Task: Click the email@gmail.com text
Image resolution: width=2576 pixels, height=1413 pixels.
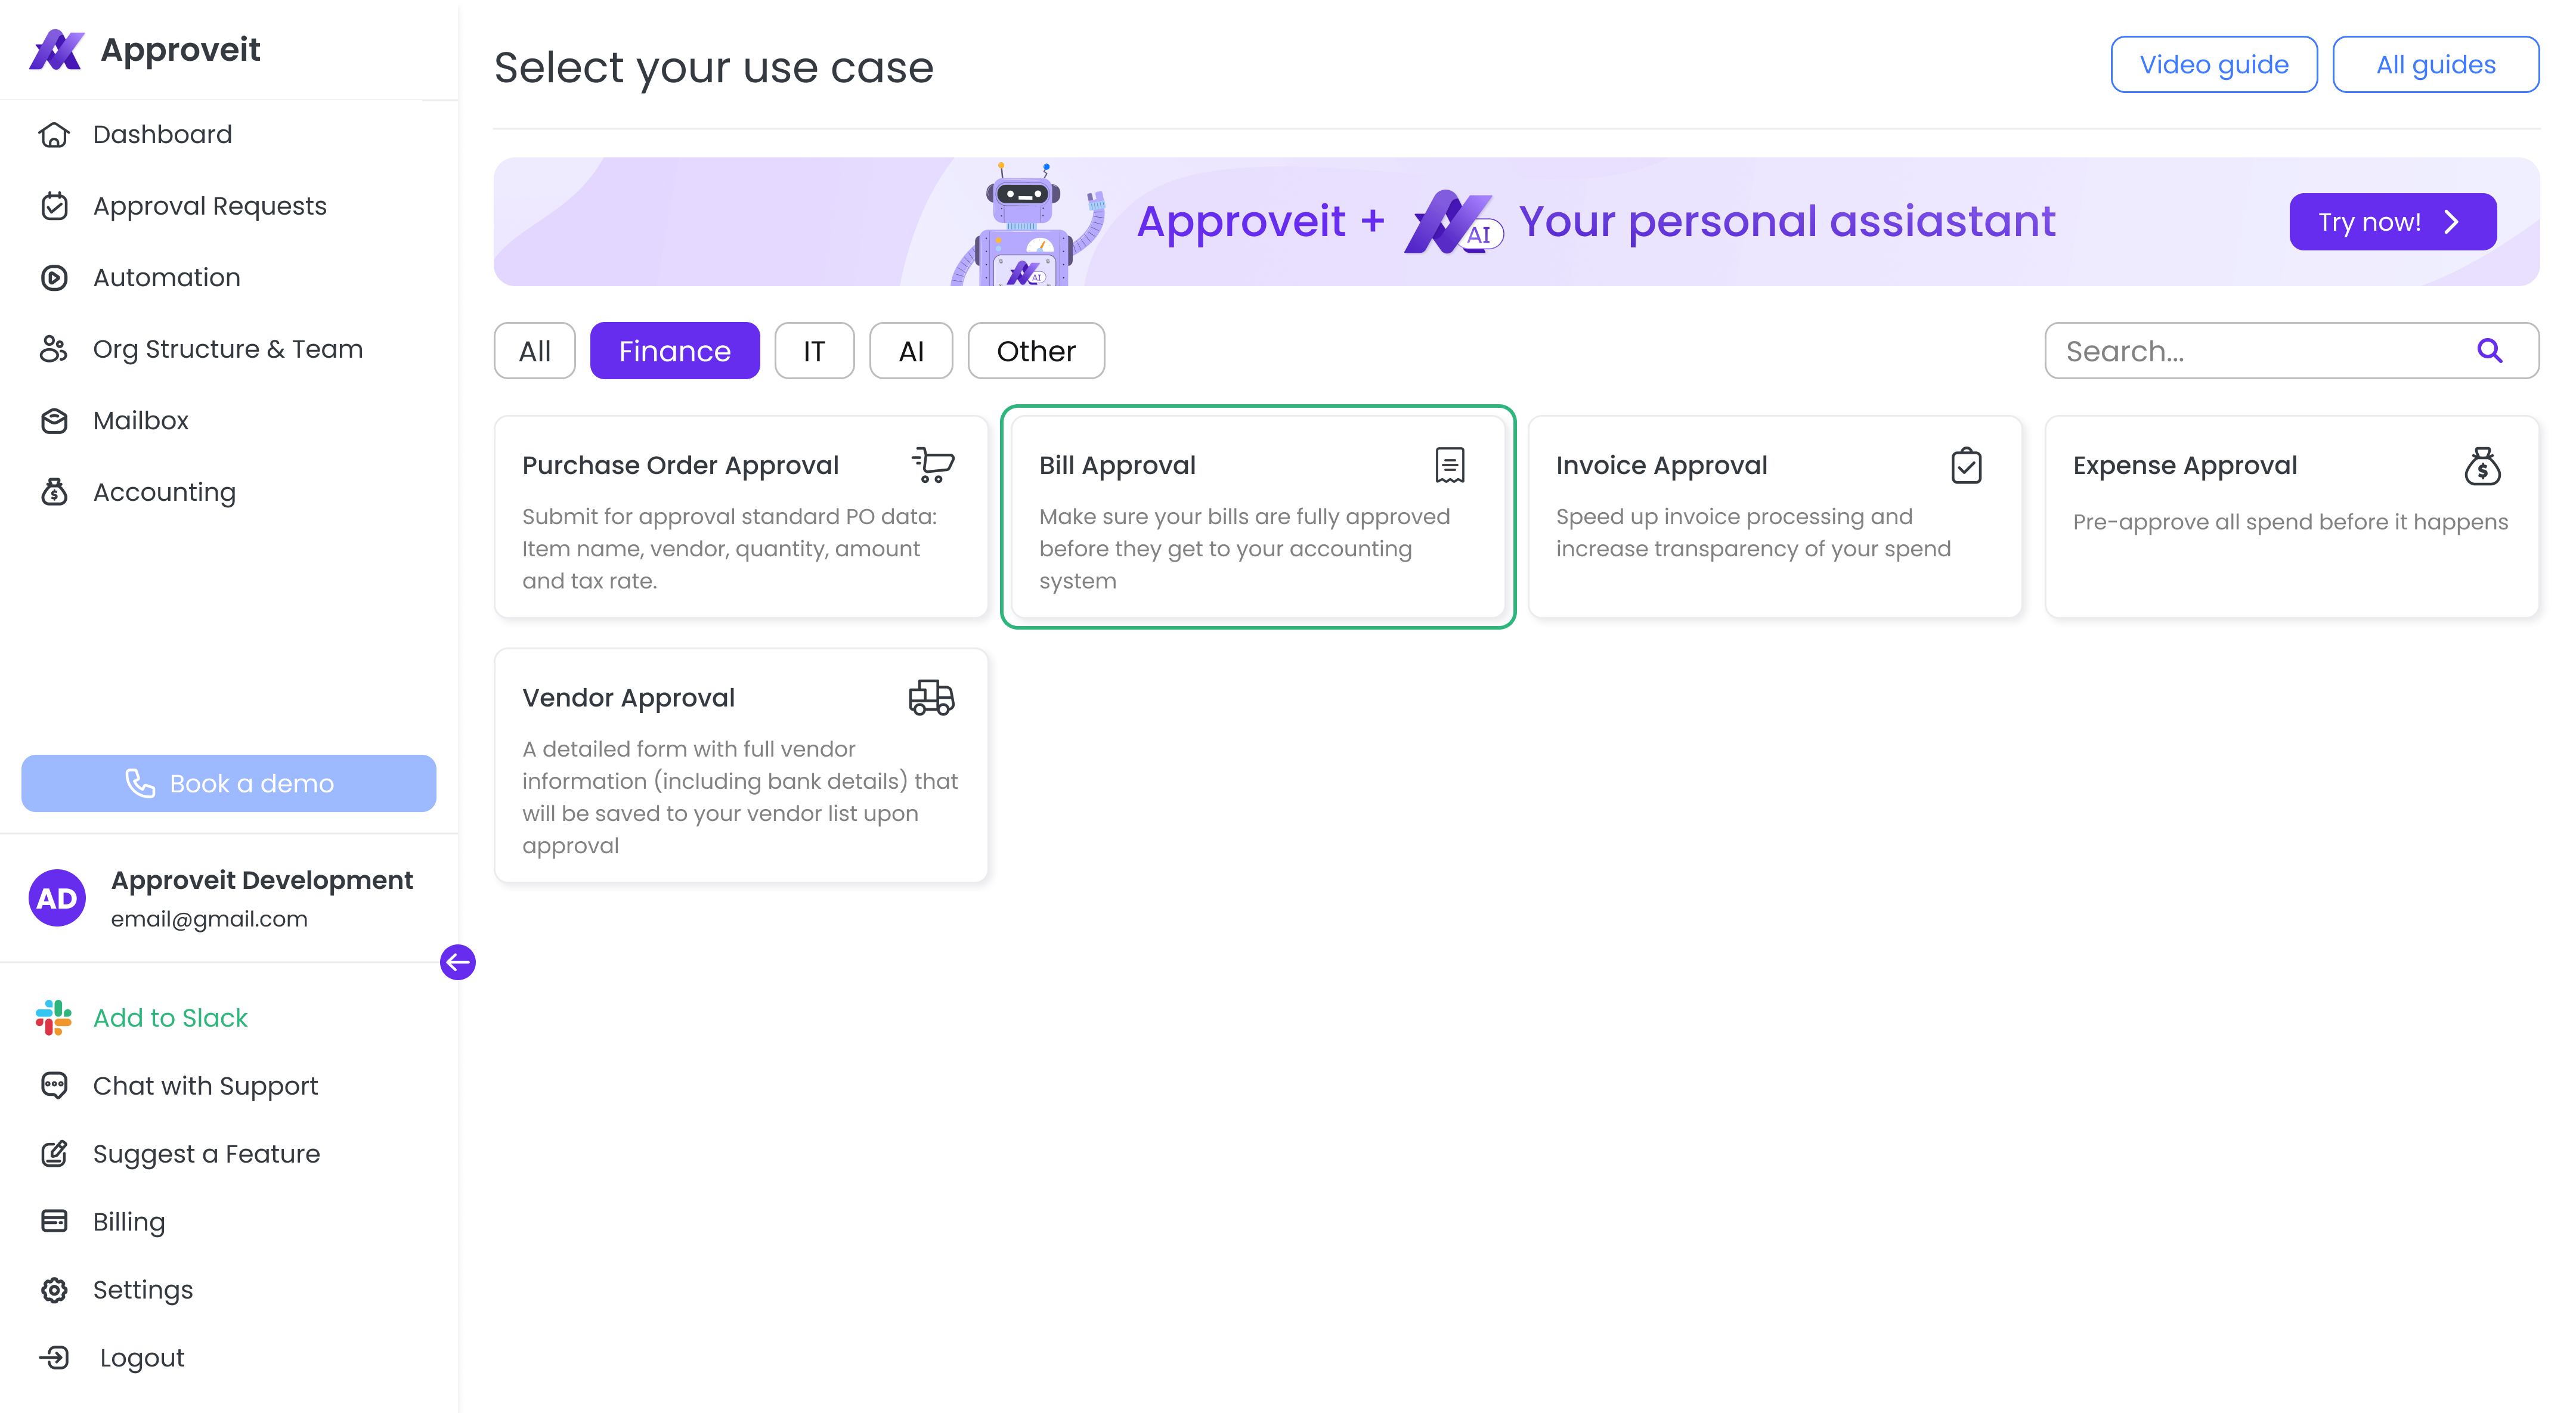Action: click(x=209, y=919)
